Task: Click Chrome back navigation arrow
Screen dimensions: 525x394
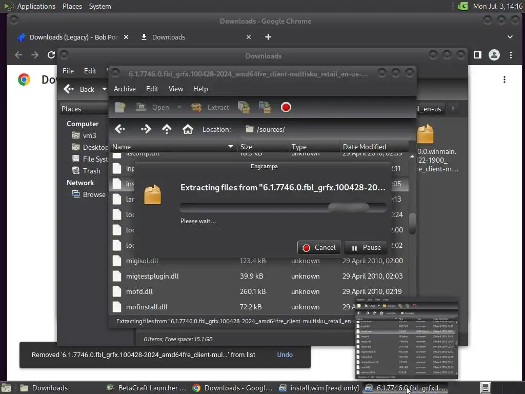Action: coord(18,55)
